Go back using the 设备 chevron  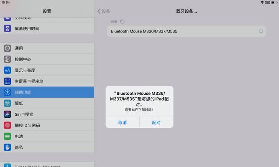(x=104, y=11)
